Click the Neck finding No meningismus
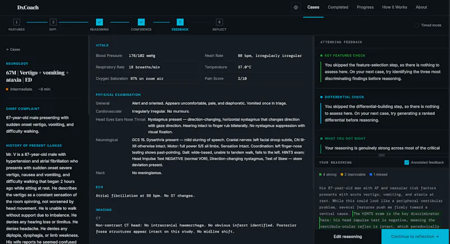This screenshot has width=450, height=244. (x=147, y=173)
